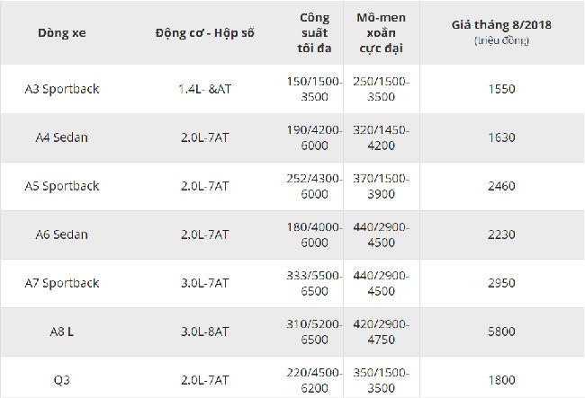Select the A3 Sportback model cell
Viewport: 585px width, 398px height.
[x=62, y=89]
